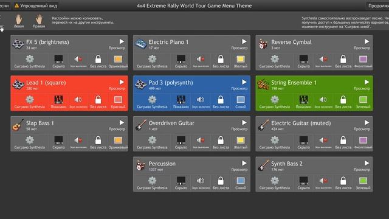This screenshot has height=219, width=389.
Task: Click the blue color swatch of Percussion
Action: coord(241,181)
